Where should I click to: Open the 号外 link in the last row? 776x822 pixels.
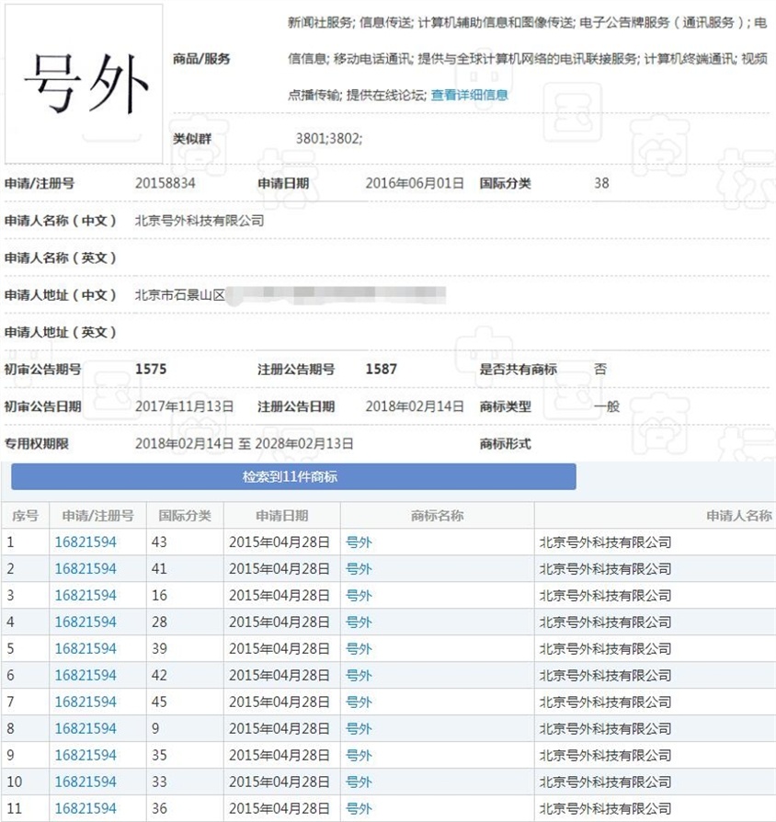coord(359,808)
